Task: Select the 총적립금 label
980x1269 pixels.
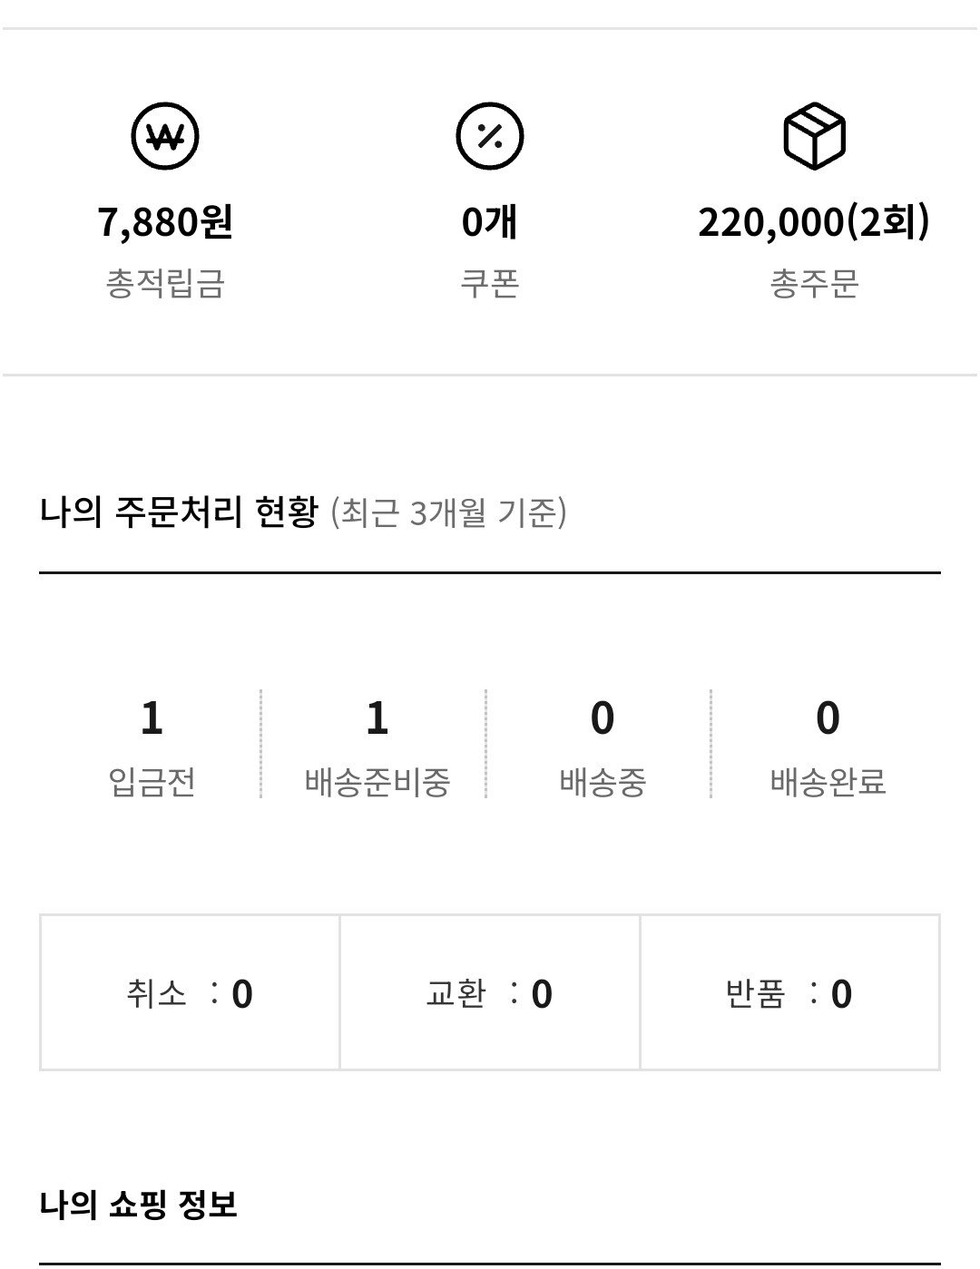Action: (x=165, y=283)
